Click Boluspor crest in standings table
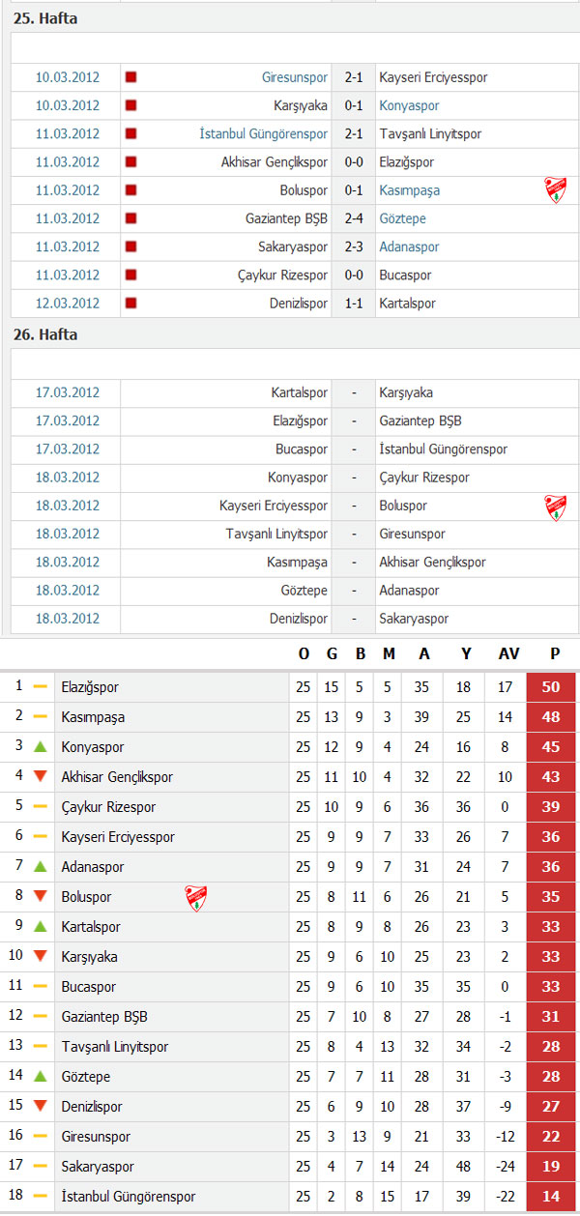Viewport: 580px width, 1216px height. pos(196,898)
